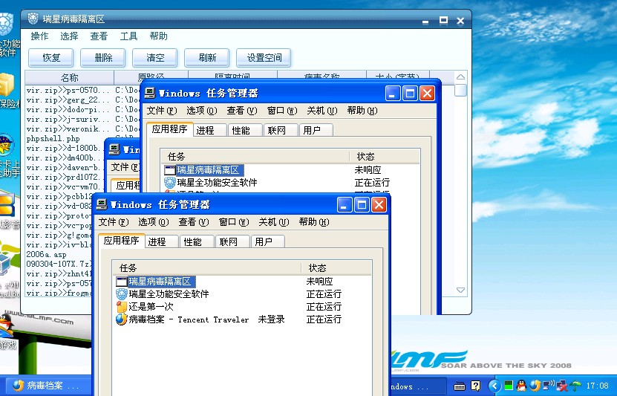Screen dimensions: 617x396
Task: Select phpshell.php row in quarantine list
Action: click(53, 138)
